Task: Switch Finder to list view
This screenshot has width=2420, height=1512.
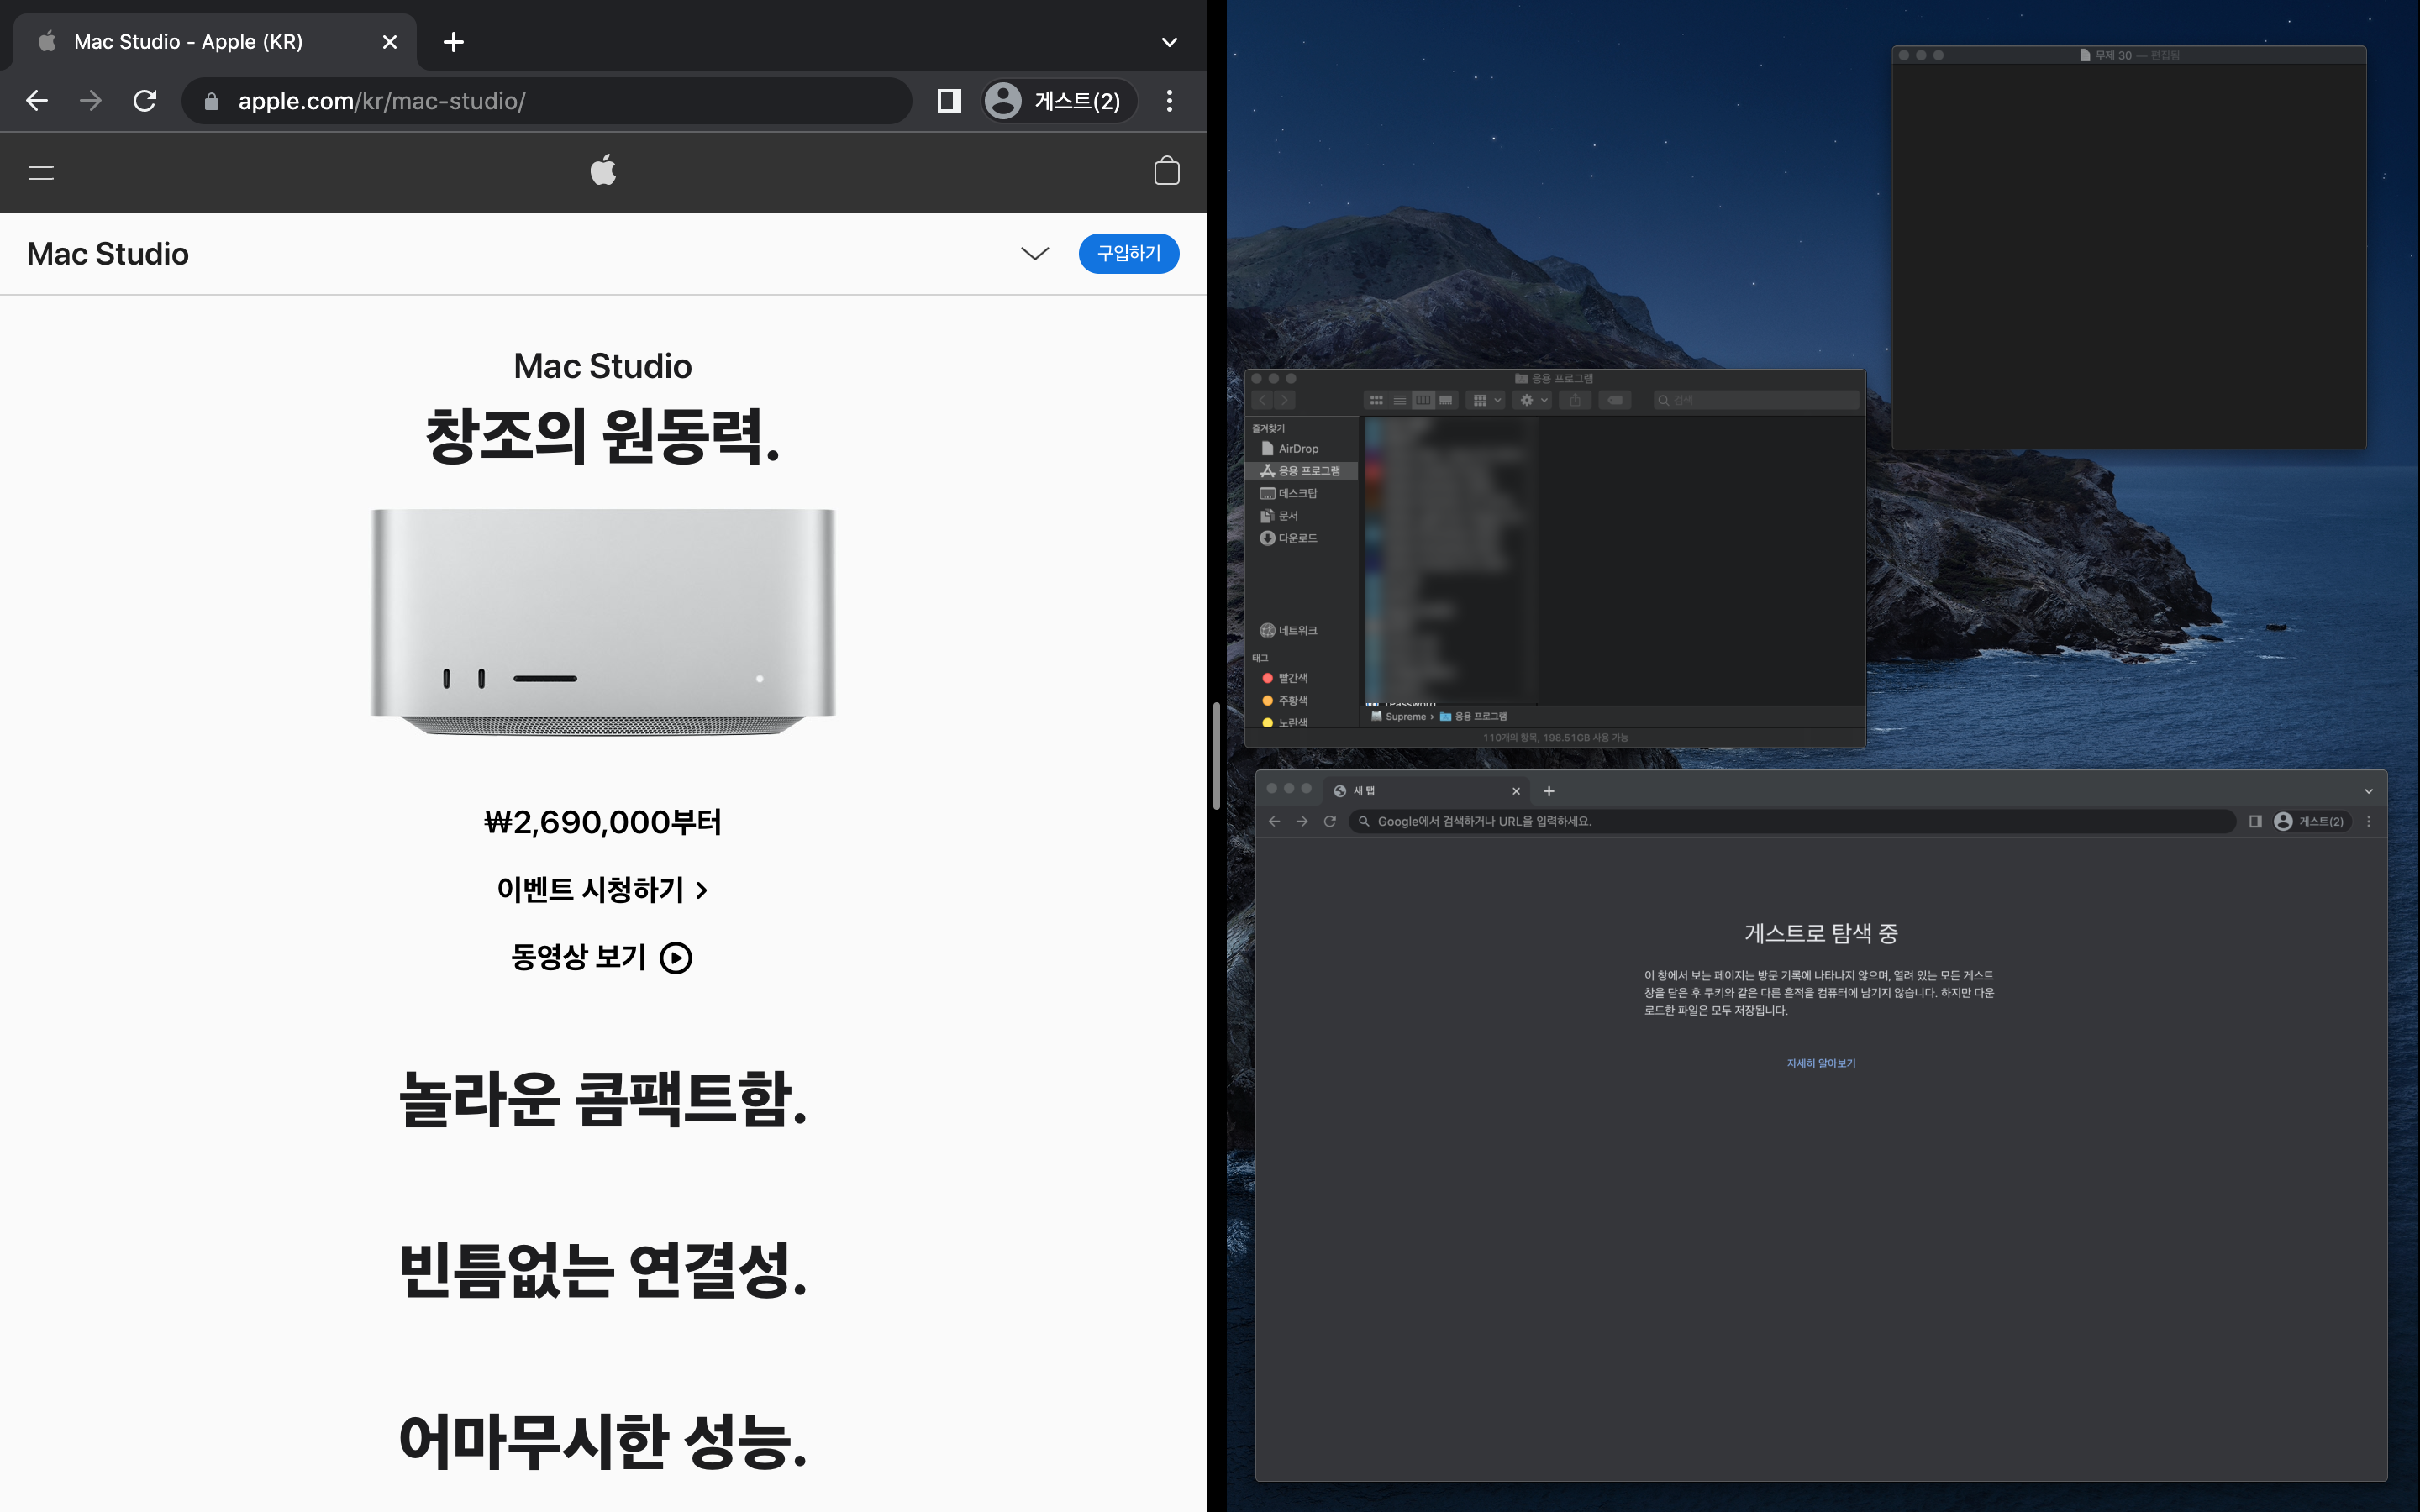Action: tap(1400, 400)
